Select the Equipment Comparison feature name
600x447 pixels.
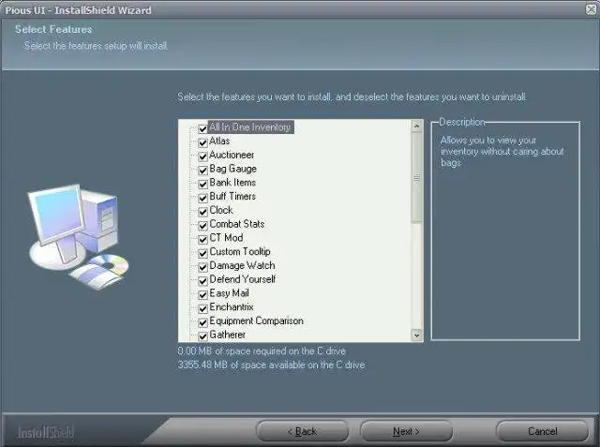click(x=256, y=320)
